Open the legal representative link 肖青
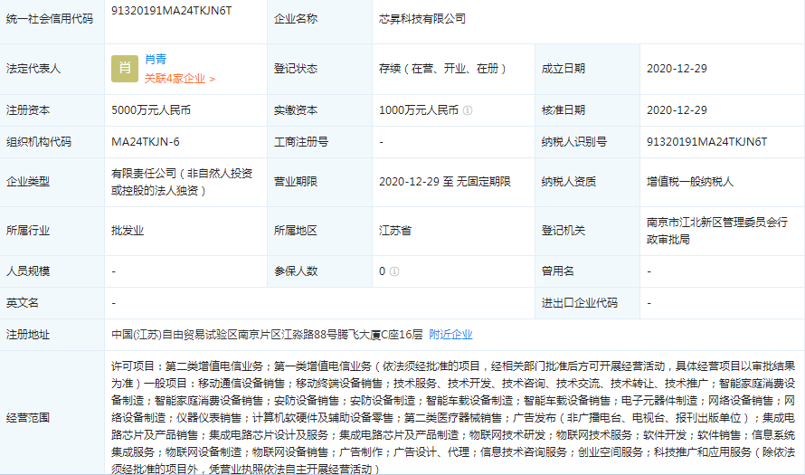 pos(156,60)
